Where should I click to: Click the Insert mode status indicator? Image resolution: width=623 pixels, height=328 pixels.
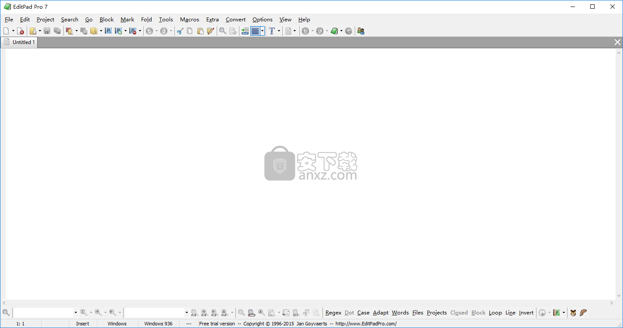pos(83,324)
